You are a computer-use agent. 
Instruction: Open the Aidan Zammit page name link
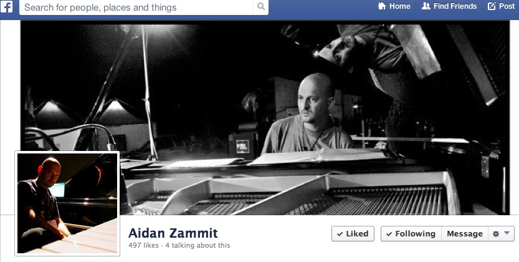click(173, 233)
